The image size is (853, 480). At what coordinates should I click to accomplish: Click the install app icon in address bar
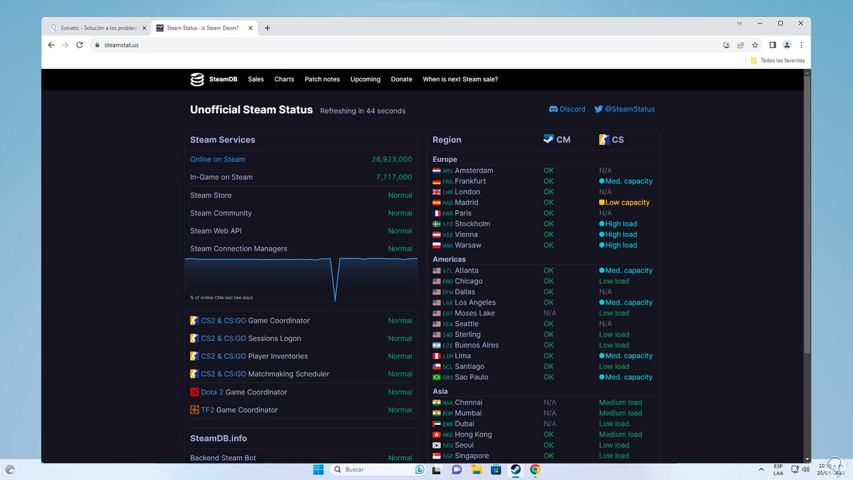tap(726, 45)
